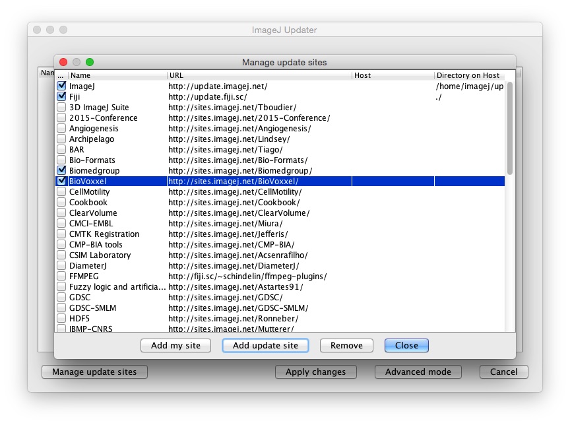Viewport: 570px width, 425px height.
Task: Check the Bio-Formats site checkbox
Action: 61,160
